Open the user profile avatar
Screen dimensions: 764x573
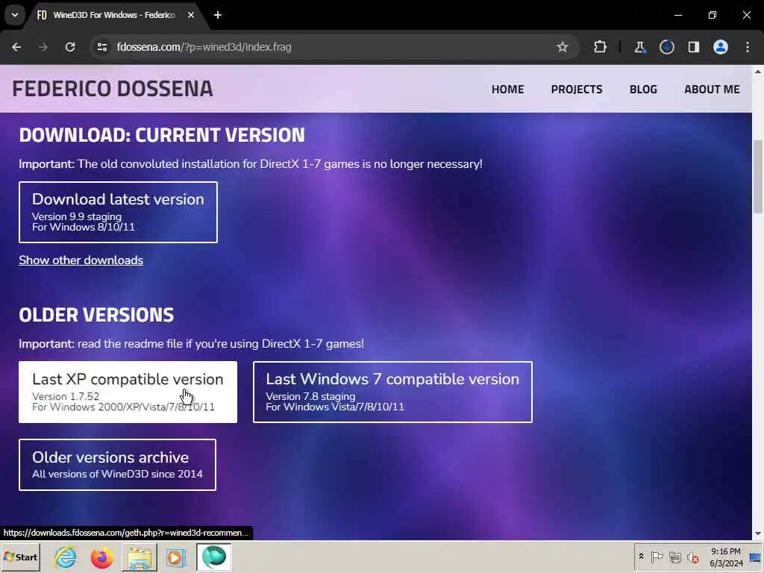721,47
